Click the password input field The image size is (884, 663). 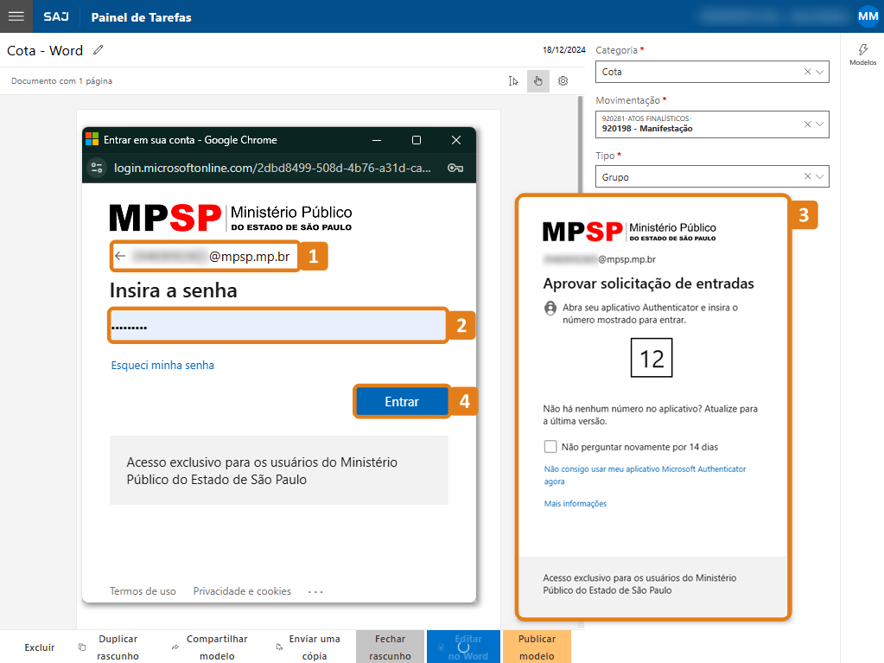[x=277, y=326]
